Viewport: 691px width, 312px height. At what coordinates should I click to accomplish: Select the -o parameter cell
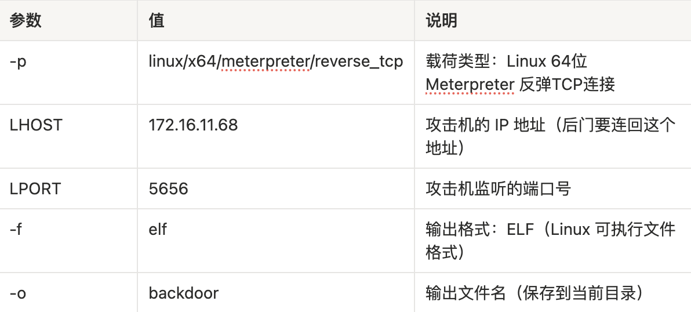pyautogui.click(x=18, y=293)
